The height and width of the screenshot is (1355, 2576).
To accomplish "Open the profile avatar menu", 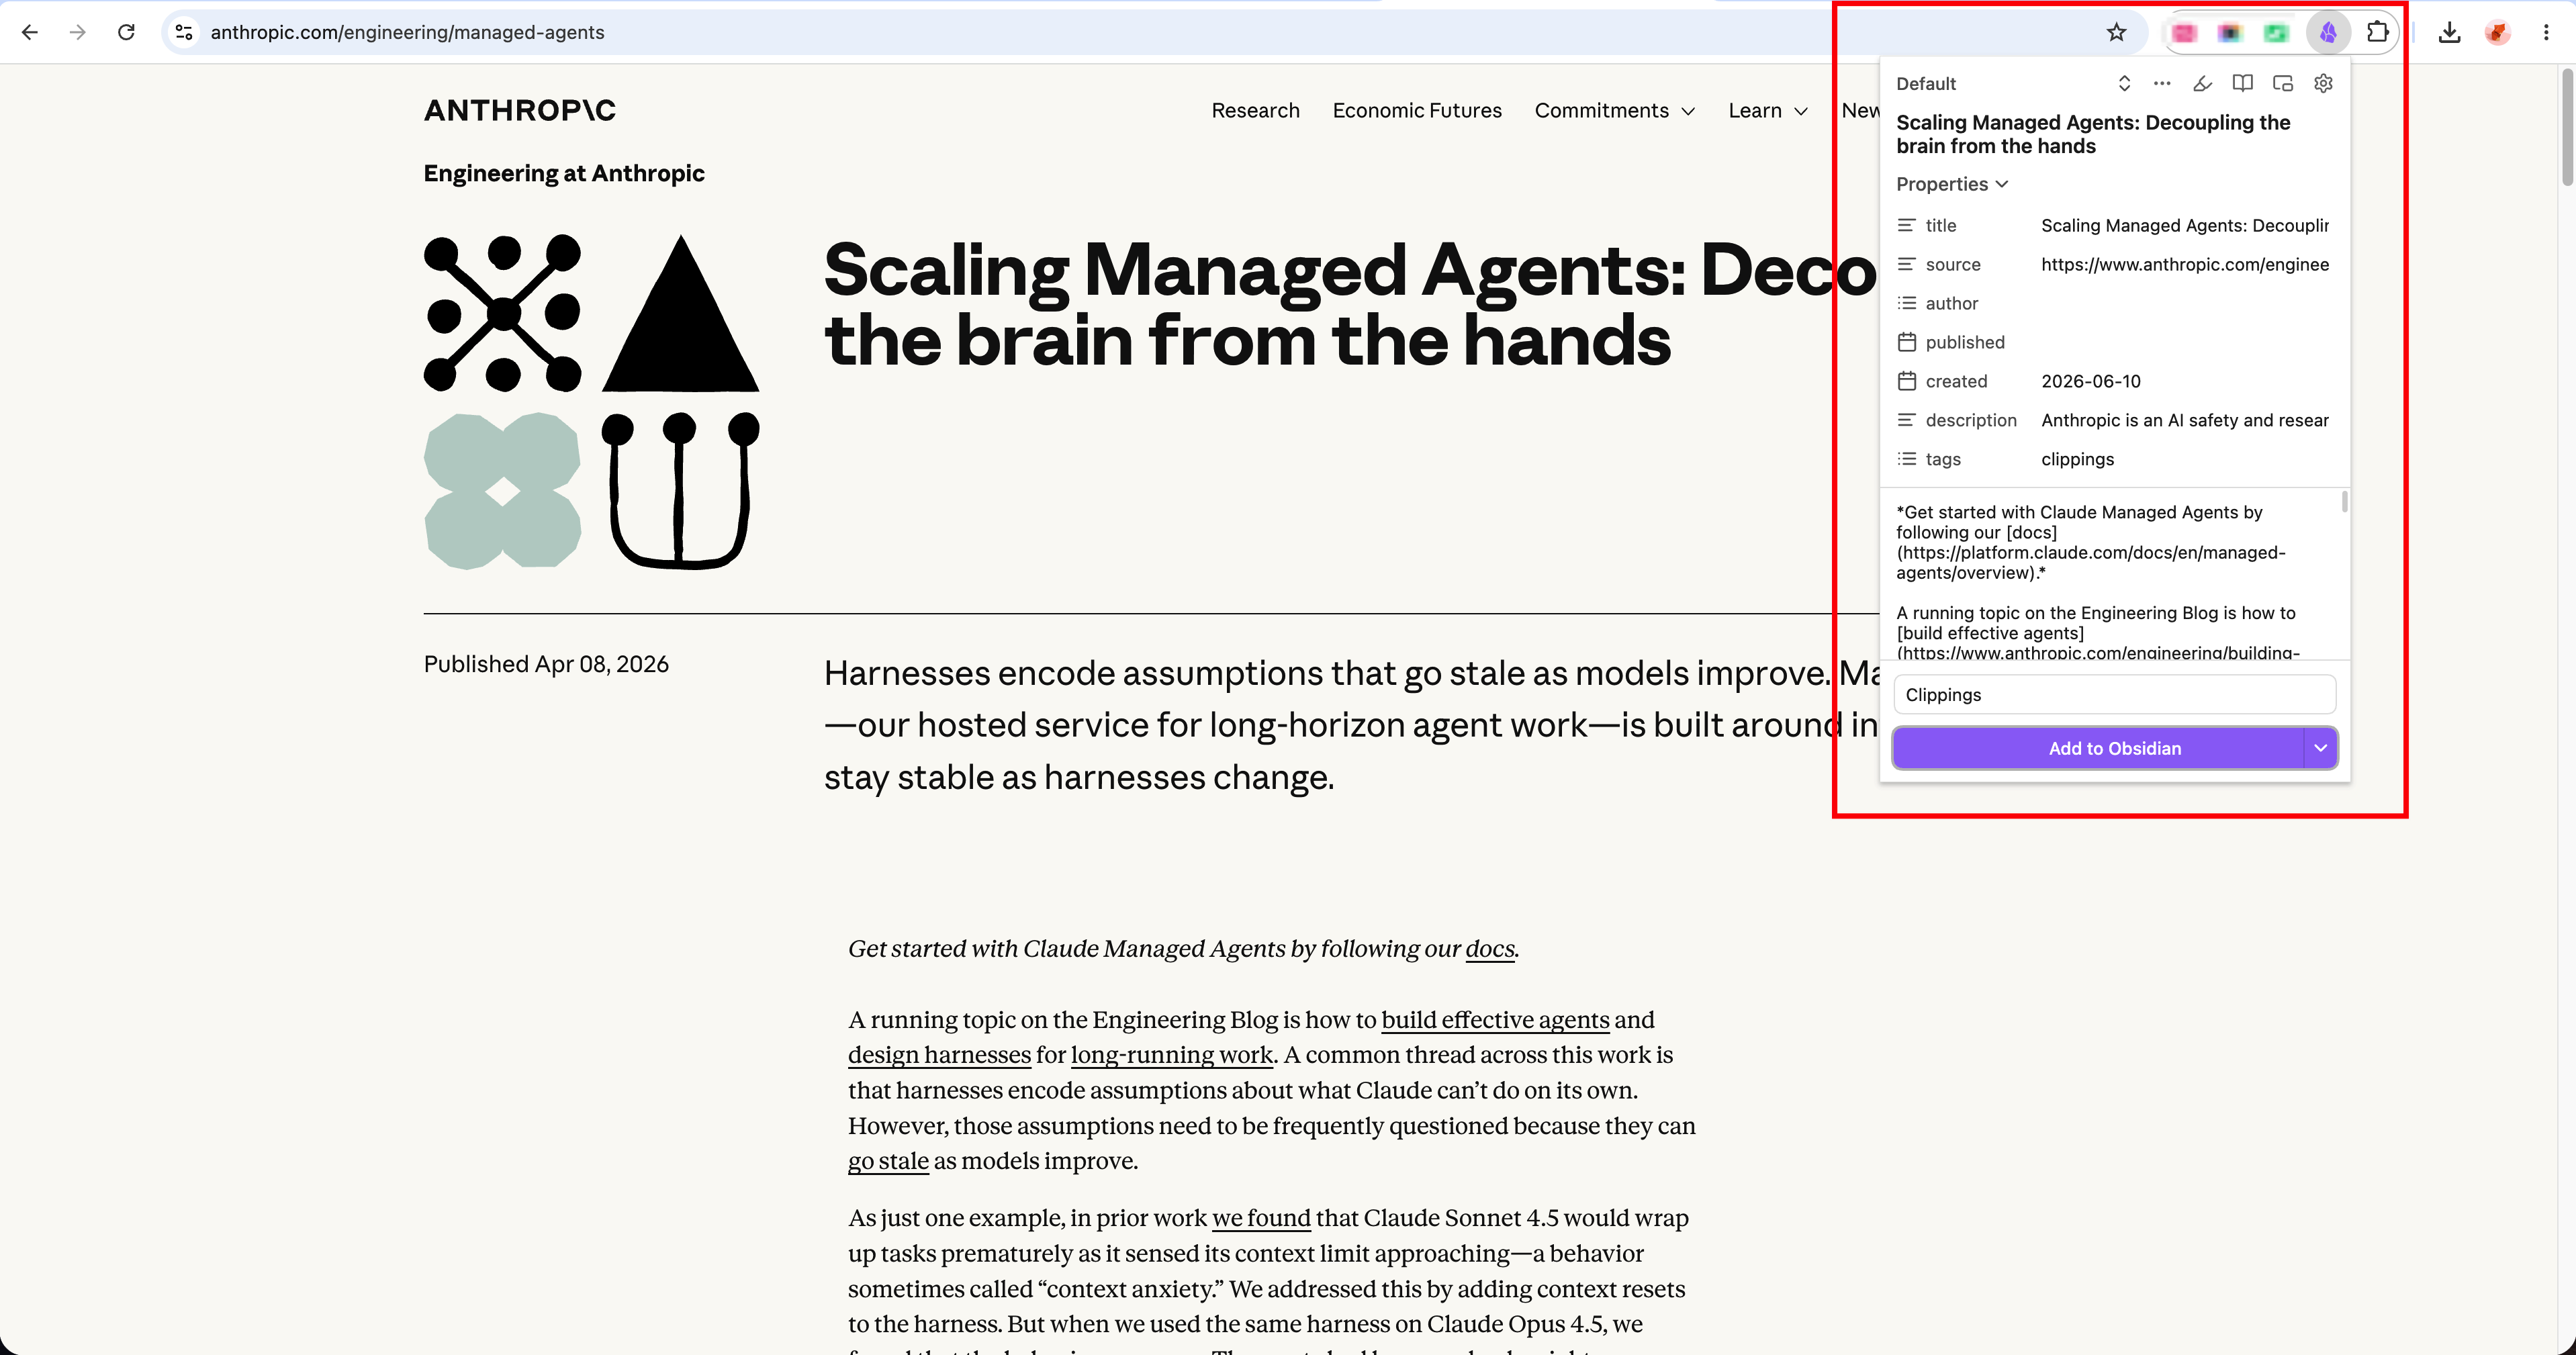I will tap(2498, 32).
